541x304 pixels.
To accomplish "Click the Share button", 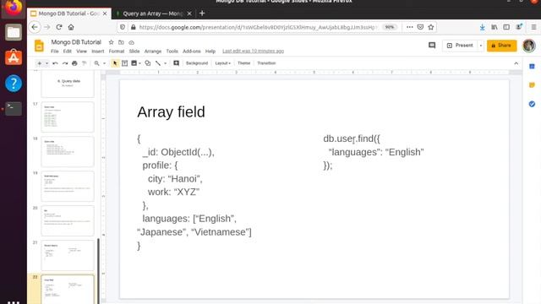I will 501,46.
